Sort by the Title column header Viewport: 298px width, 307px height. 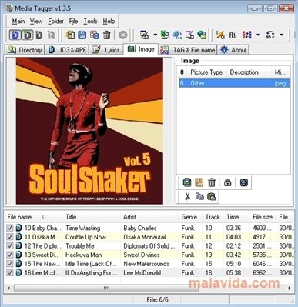coord(91,217)
